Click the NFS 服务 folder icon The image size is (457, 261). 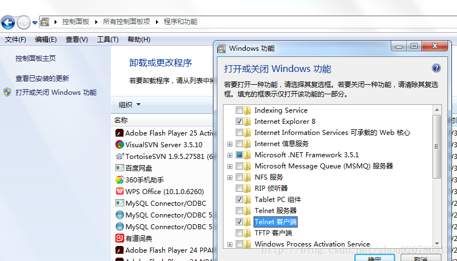click(x=247, y=177)
